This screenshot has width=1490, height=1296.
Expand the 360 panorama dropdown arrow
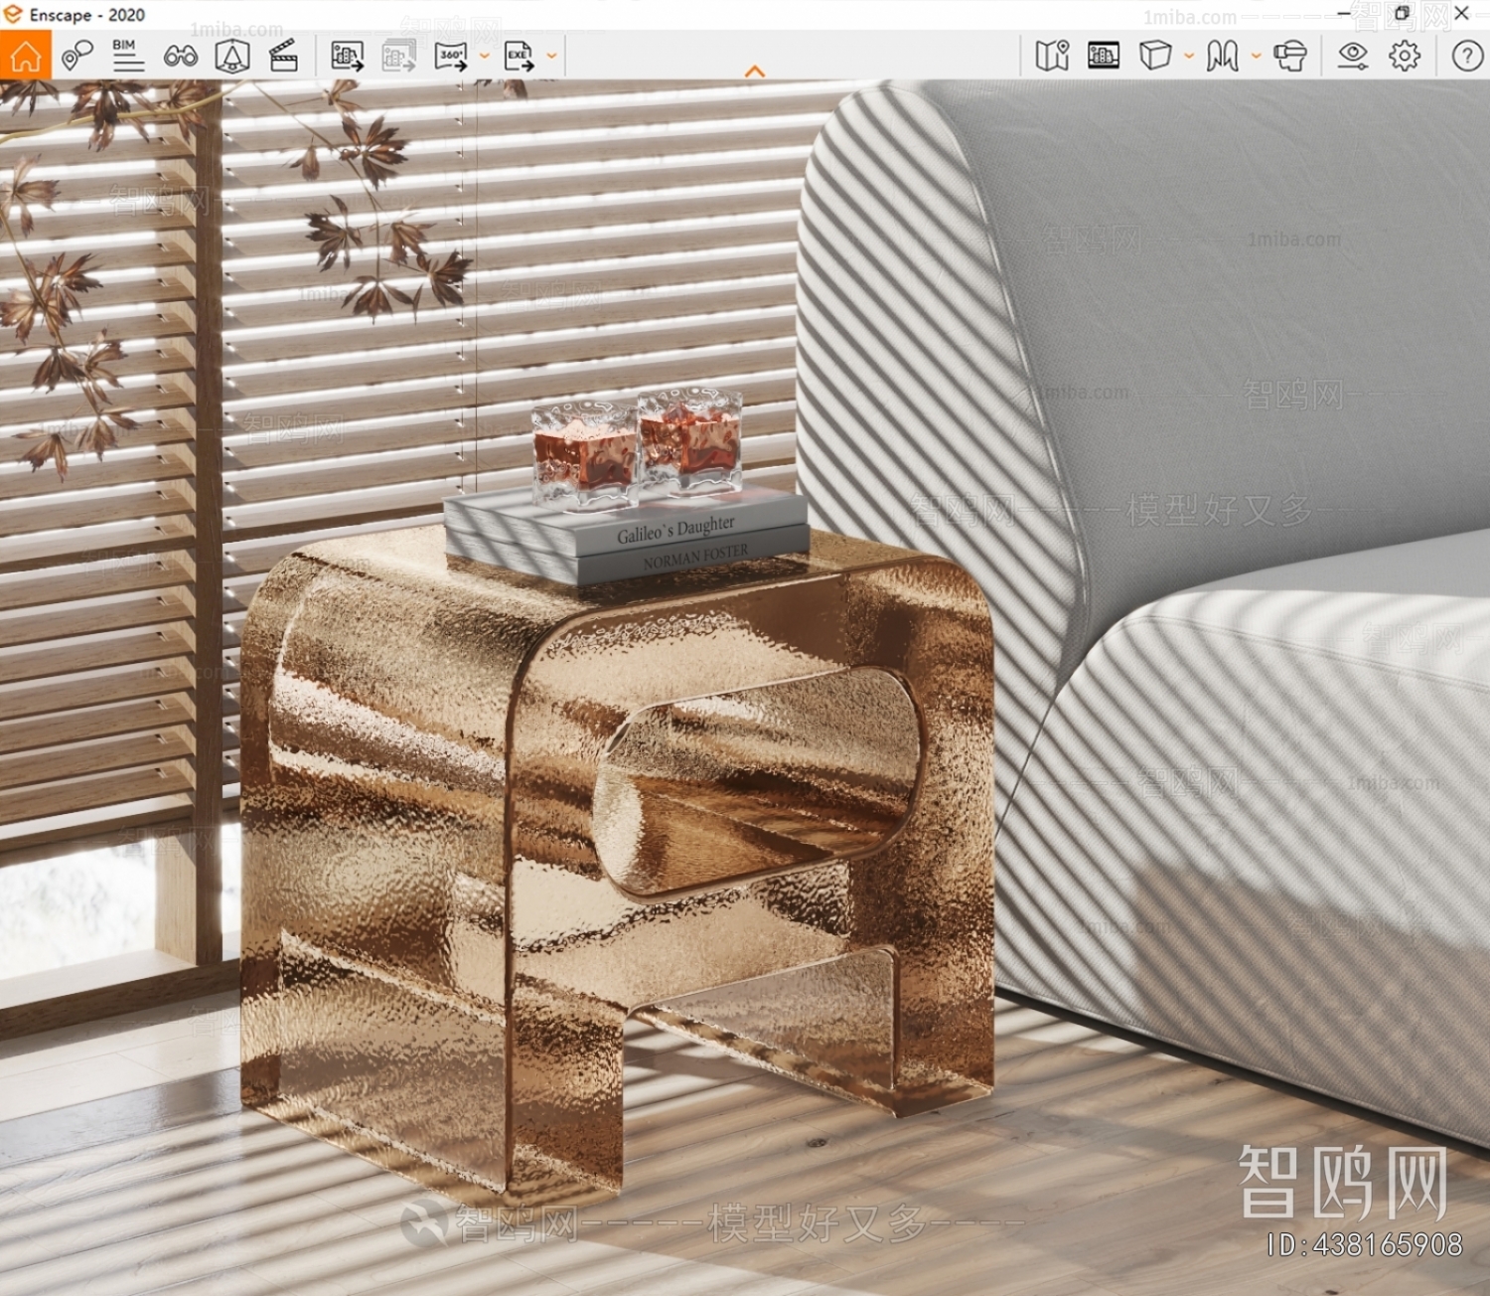coord(485,57)
